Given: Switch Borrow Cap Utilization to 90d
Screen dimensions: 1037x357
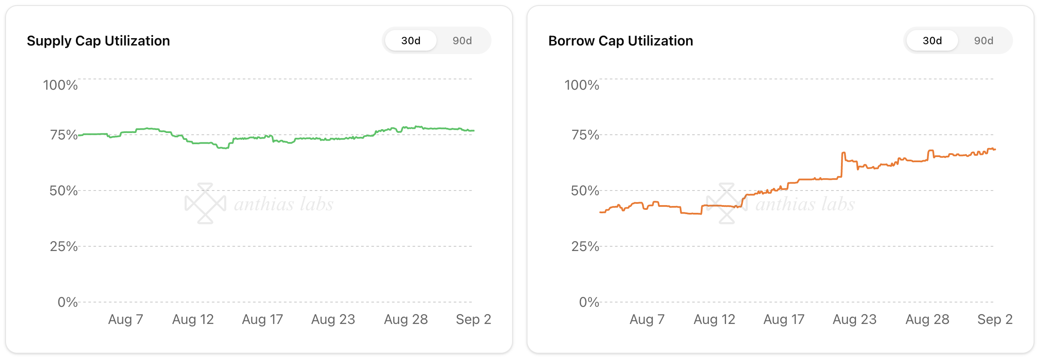Looking at the screenshot, I should (983, 41).
